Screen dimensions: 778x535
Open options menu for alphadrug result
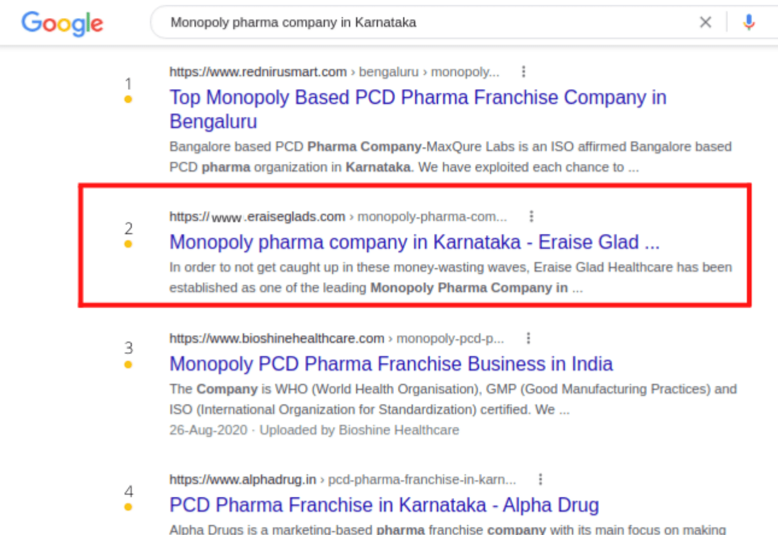coord(540,480)
